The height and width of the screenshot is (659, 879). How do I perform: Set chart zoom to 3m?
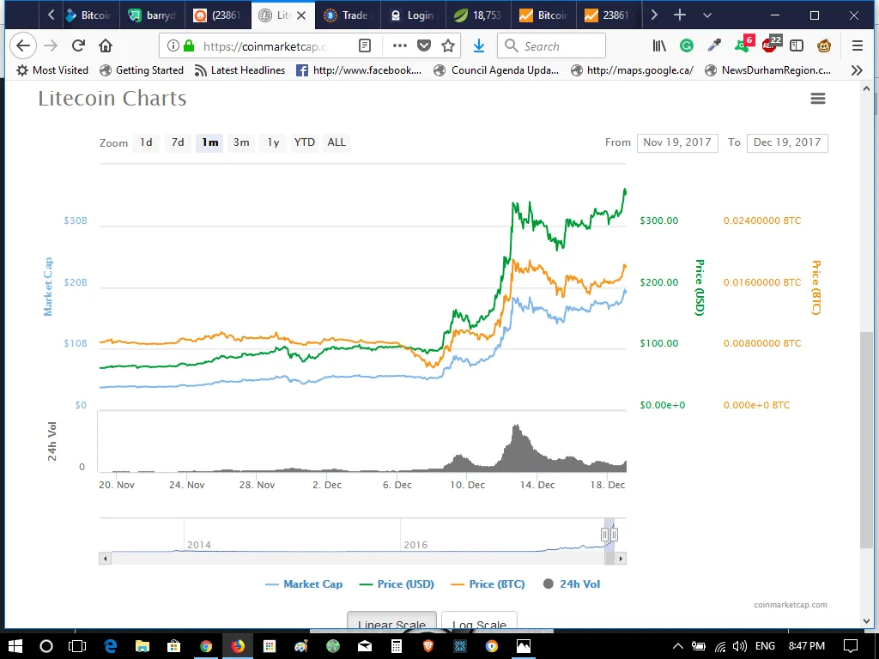pyautogui.click(x=241, y=142)
